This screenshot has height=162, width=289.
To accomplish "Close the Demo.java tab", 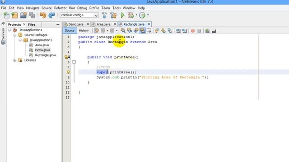I will [x=88, y=24].
